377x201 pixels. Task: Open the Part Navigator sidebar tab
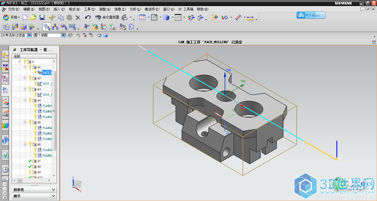click(5, 79)
